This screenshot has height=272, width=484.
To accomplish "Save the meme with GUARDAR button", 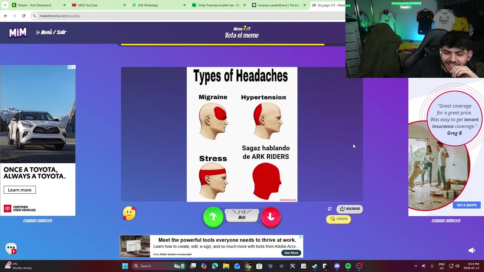I will [x=339, y=219].
